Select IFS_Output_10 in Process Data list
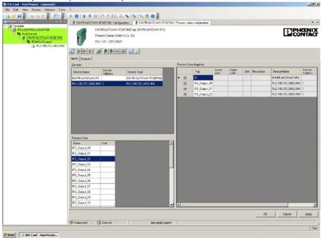Image resolution: width=321 pixels, height=238 pixels. (93, 203)
